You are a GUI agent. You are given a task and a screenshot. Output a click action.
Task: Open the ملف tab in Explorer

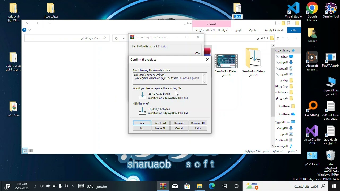pyautogui.click(x=294, y=30)
